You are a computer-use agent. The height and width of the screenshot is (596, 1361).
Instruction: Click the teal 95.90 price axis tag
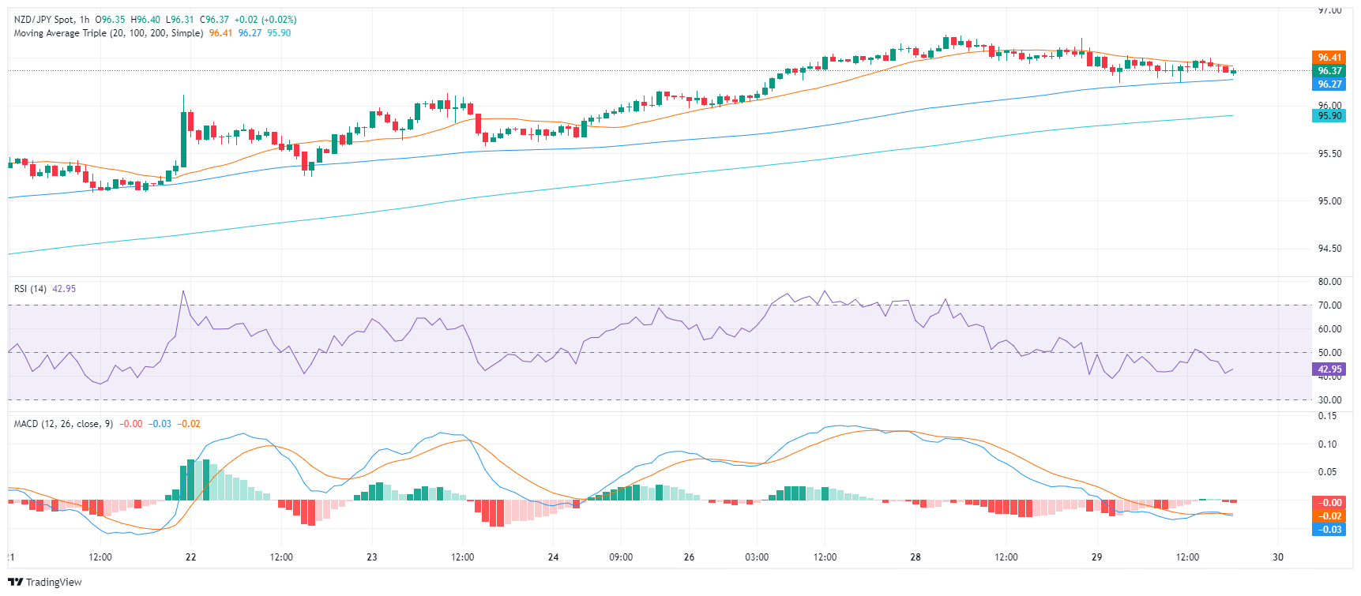pyautogui.click(x=1329, y=116)
